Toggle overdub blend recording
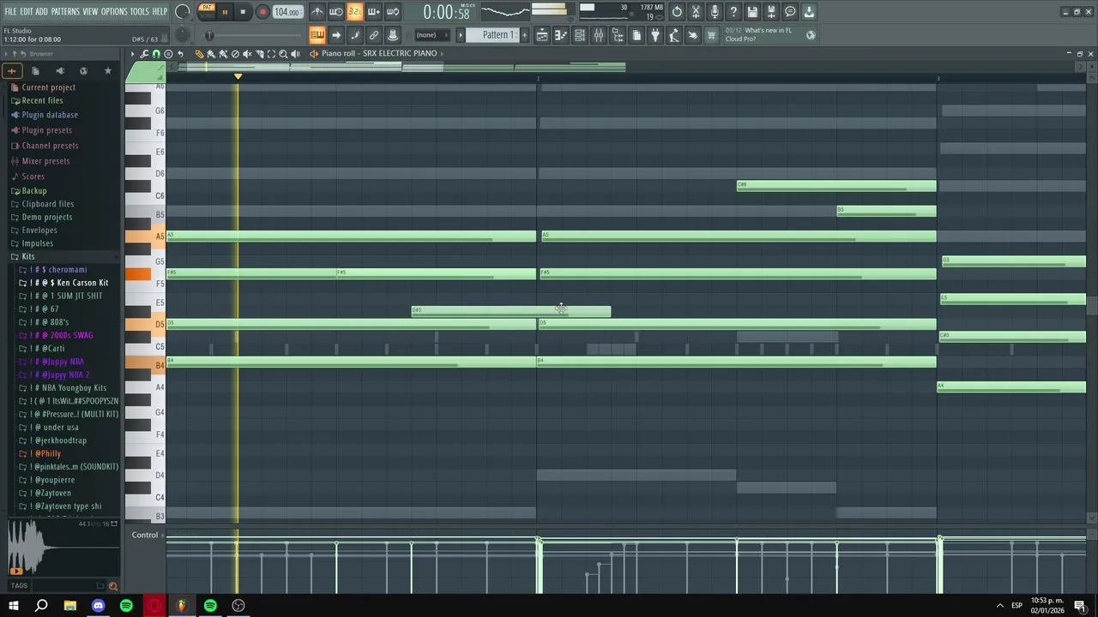The height and width of the screenshot is (617, 1098). click(x=373, y=12)
